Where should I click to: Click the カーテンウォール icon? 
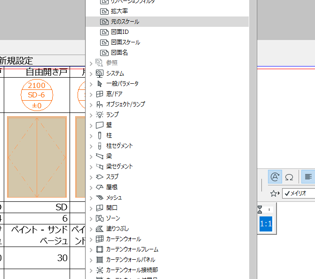tap(100, 239)
